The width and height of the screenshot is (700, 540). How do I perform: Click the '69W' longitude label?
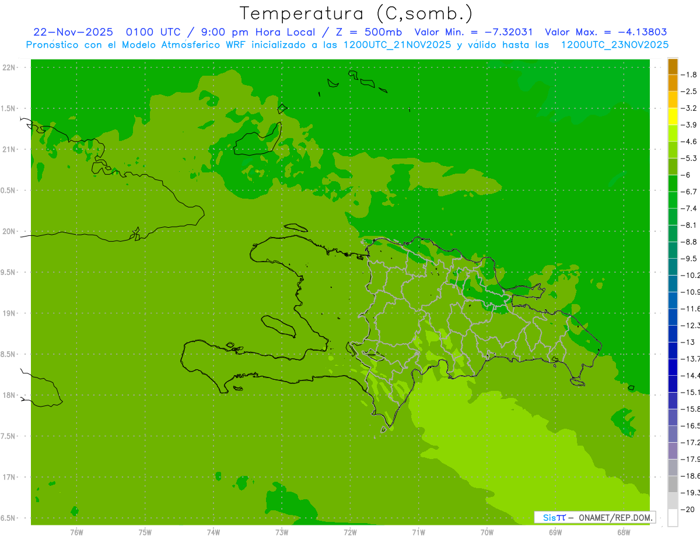coord(555,532)
